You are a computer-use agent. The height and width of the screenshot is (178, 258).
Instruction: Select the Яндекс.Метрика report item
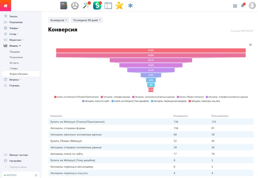21,74
